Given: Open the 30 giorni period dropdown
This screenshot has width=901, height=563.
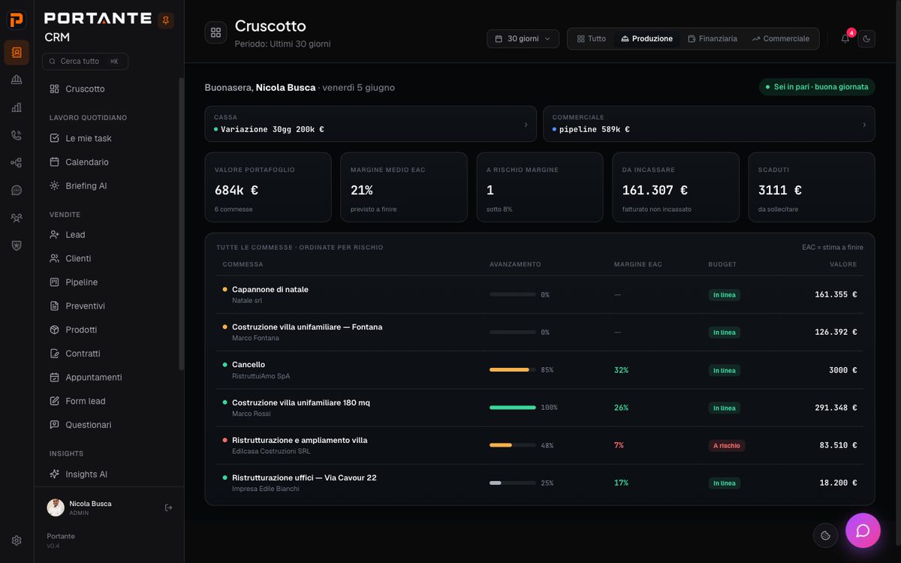Looking at the screenshot, I should (523, 38).
